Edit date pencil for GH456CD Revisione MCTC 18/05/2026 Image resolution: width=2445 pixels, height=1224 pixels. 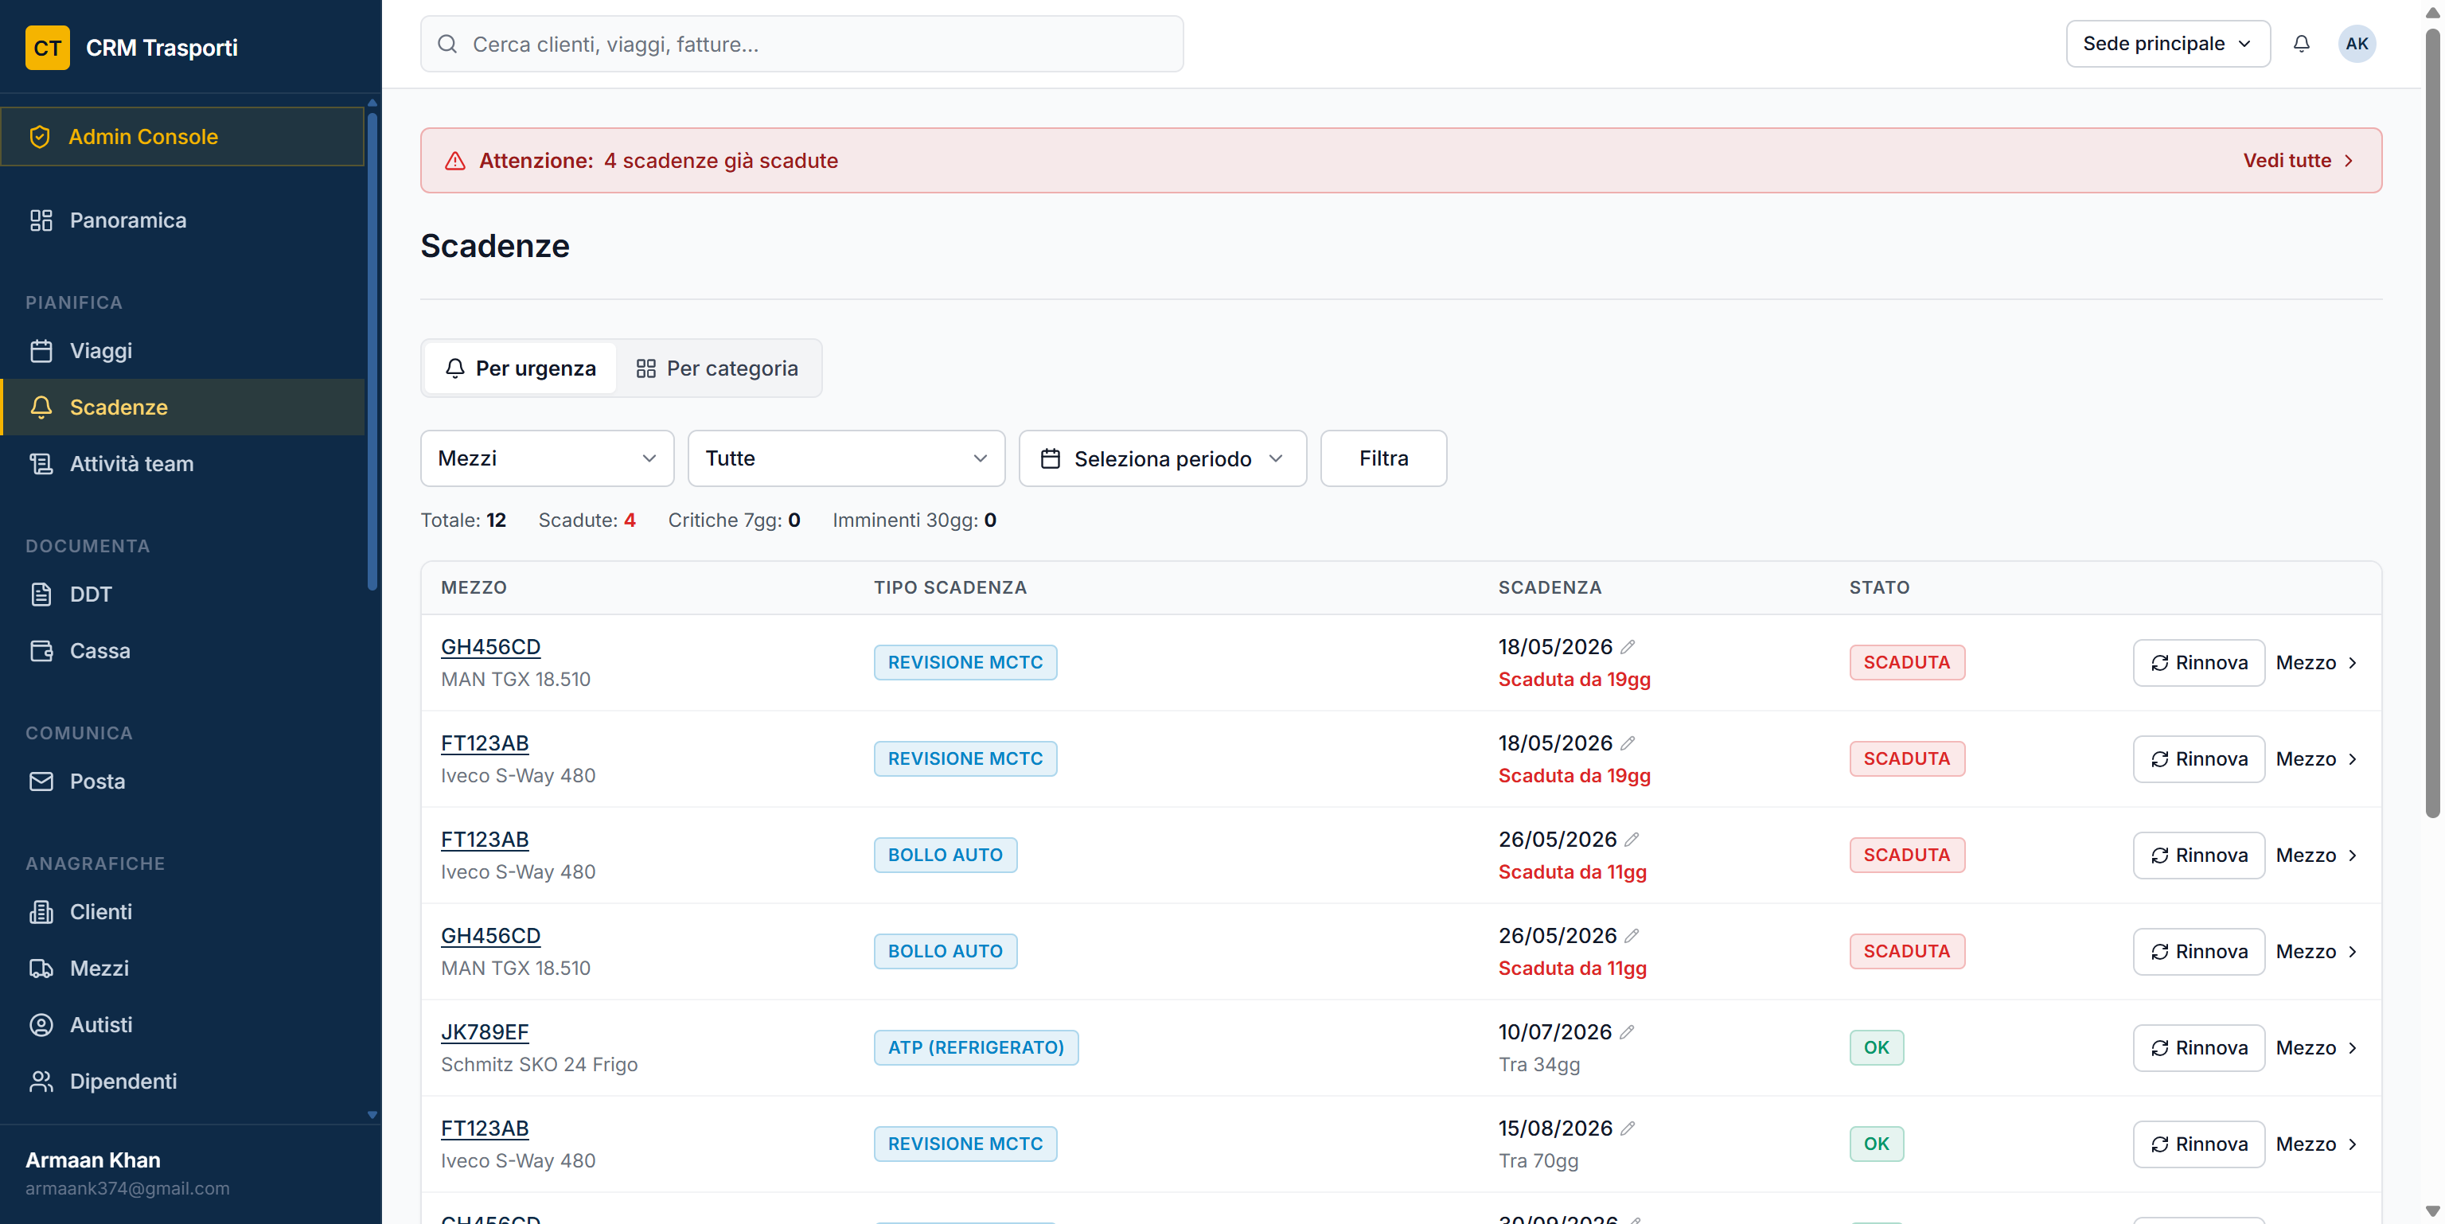(x=1628, y=647)
